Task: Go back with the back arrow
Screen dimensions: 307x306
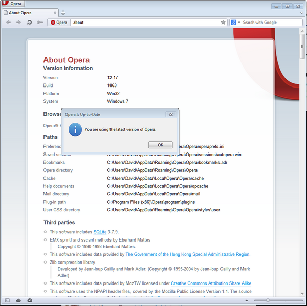Action: pos(8,23)
